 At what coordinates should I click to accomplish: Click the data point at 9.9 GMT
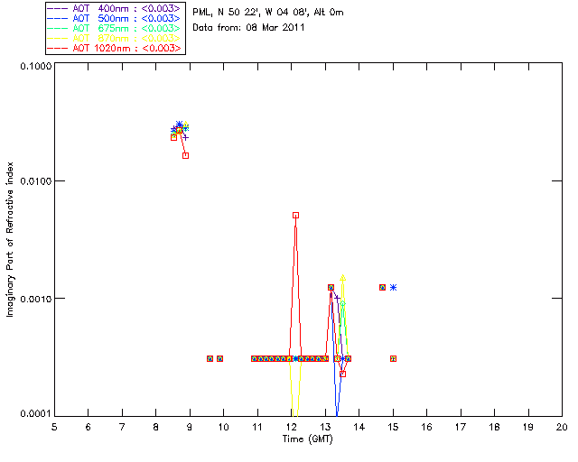pos(219,358)
